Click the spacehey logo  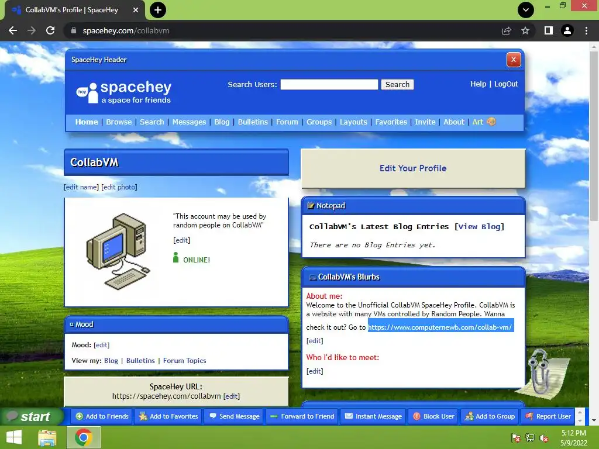pos(124,92)
